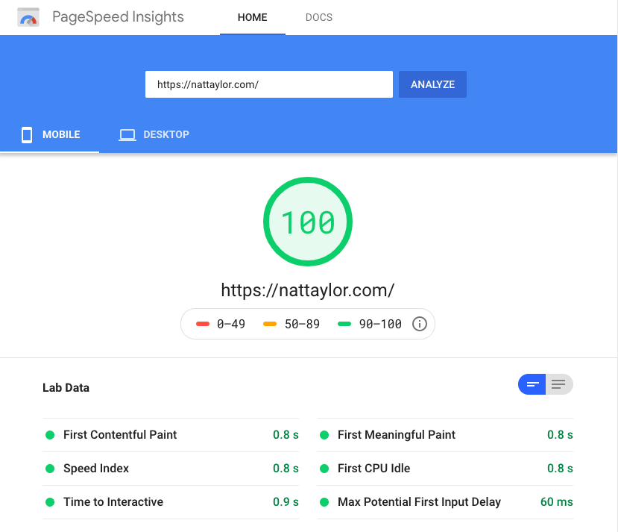Click the green dot beside Max Potential First Input Delay
This screenshot has width=618, height=532.
[x=324, y=502]
